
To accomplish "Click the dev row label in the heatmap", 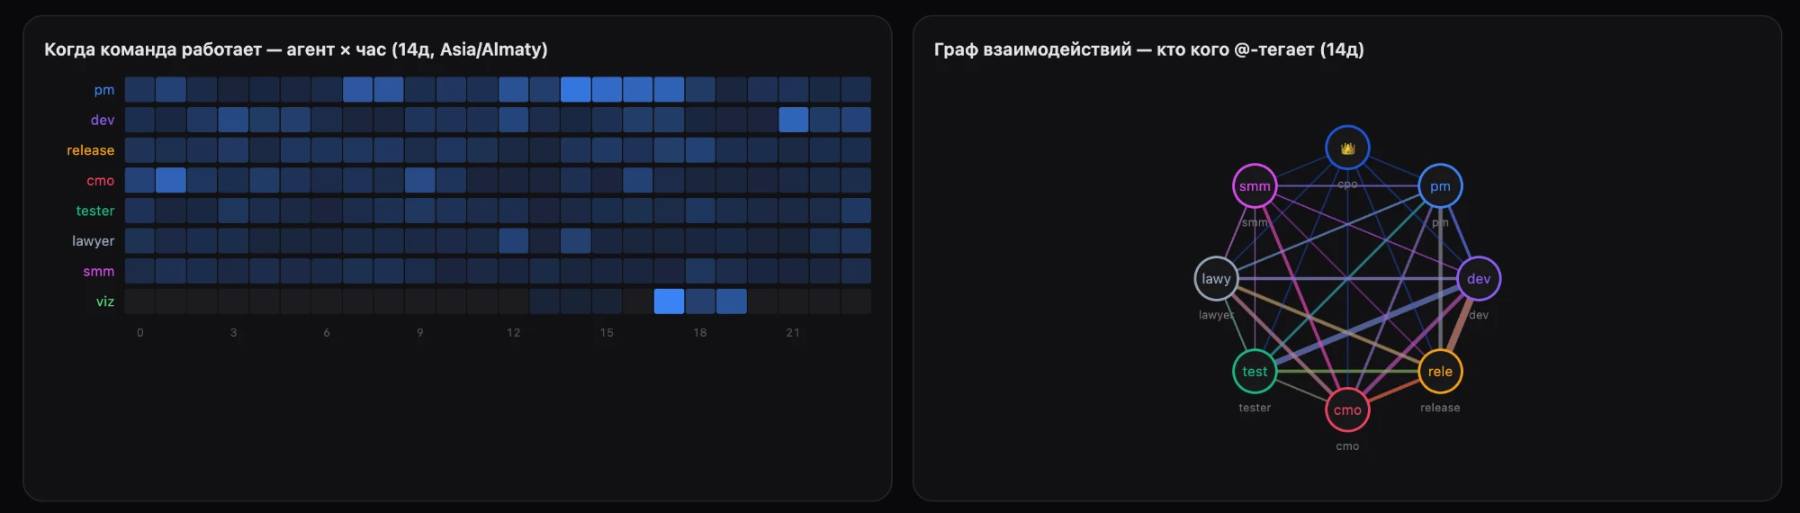I will (103, 120).
